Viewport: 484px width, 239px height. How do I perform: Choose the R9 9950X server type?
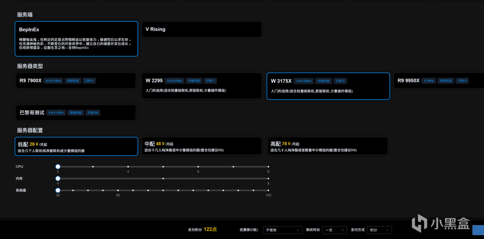coord(439,81)
